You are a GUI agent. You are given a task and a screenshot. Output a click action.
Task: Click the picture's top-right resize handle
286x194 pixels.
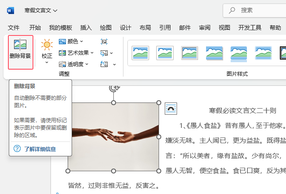tap(159, 103)
